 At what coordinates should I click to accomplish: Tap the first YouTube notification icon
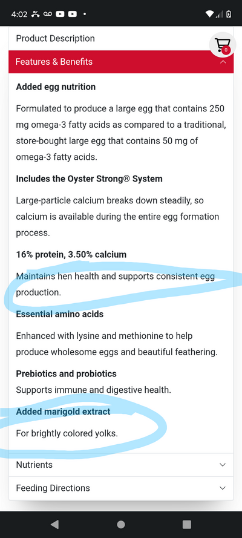(60, 14)
